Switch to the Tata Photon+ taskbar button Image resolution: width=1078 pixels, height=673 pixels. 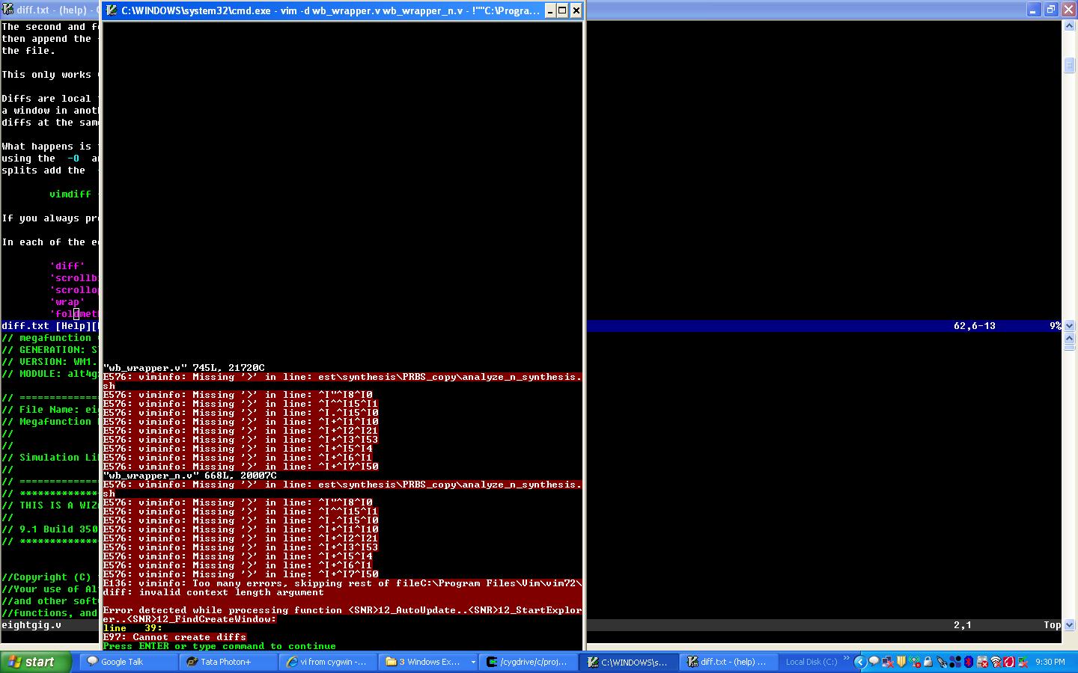tap(229, 662)
